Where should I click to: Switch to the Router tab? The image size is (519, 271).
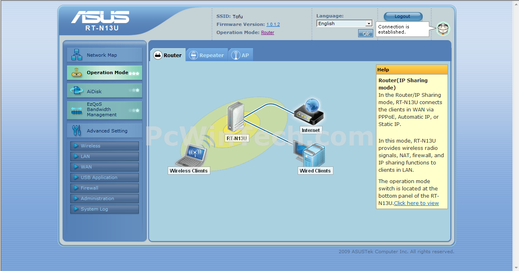pyautogui.click(x=168, y=55)
